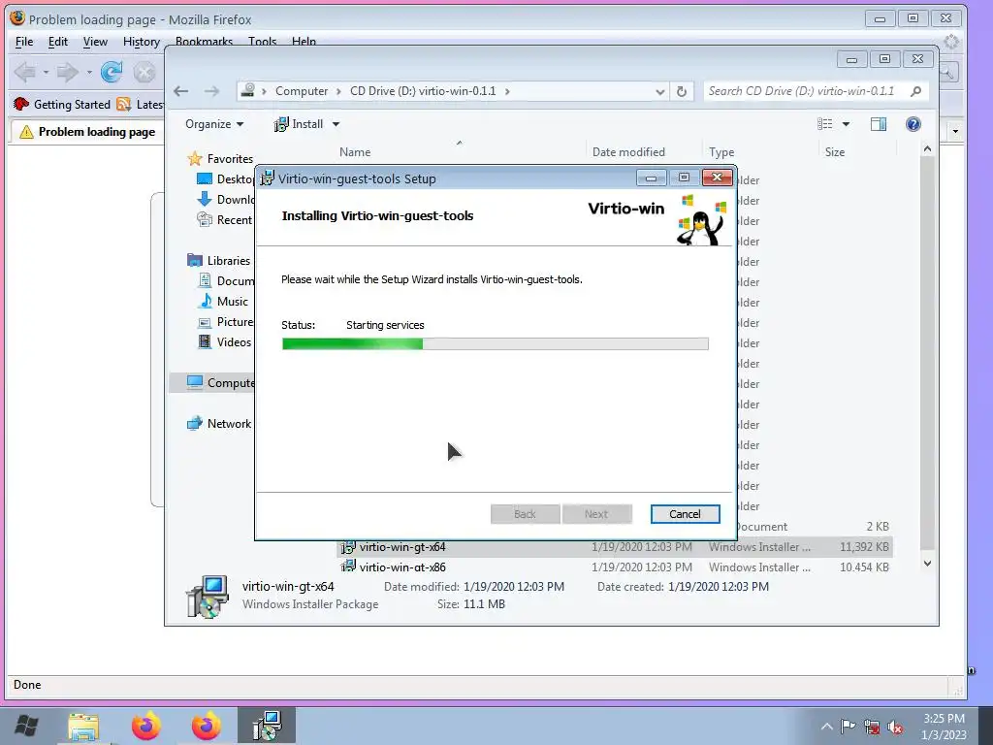Click the installation progress bar
The width and height of the screenshot is (993, 745).
pyautogui.click(x=495, y=344)
